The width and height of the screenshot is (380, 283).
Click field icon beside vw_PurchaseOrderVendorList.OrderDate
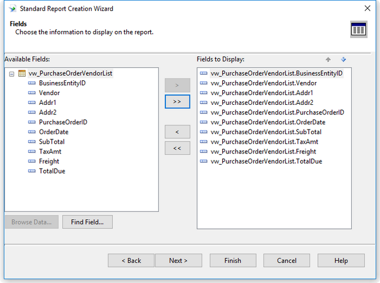203,122
